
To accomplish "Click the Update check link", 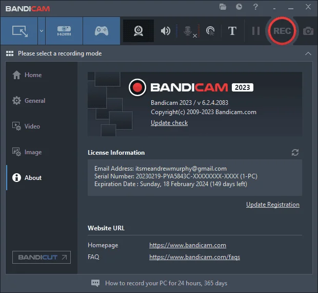I will tap(169, 123).
